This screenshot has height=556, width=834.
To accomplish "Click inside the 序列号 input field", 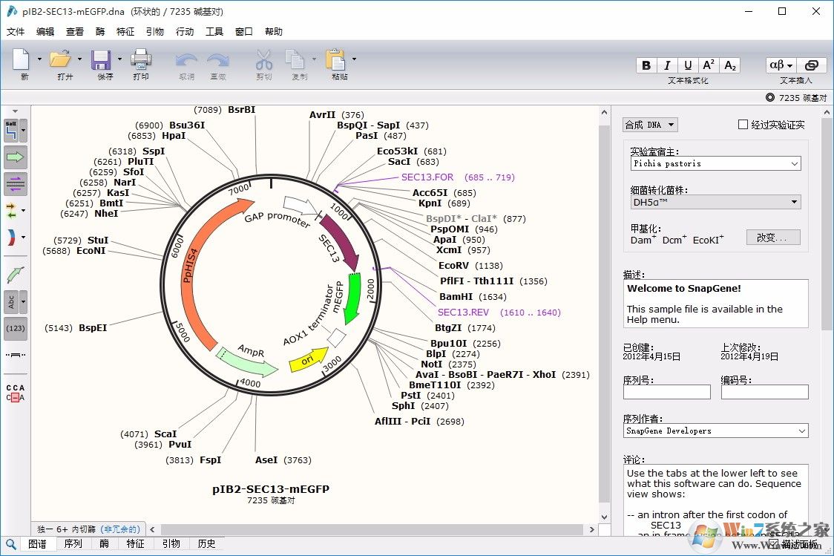I will 666,392.
